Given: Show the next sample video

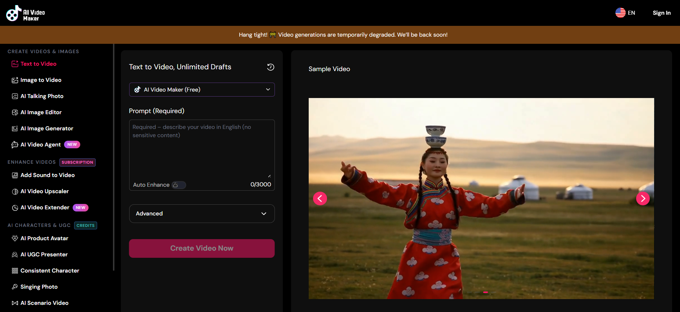Looking at the screenshot, I should [x=643, y=199].
